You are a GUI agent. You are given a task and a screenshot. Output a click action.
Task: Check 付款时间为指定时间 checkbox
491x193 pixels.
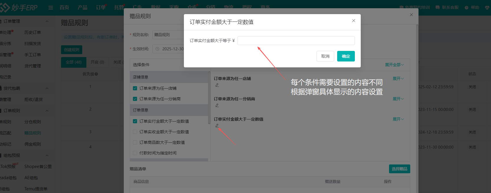[x=135, y=153]
